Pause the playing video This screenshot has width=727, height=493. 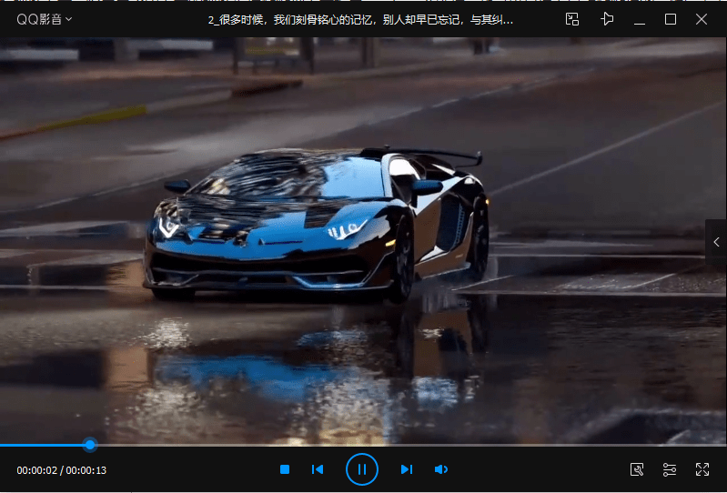(361, 469)
